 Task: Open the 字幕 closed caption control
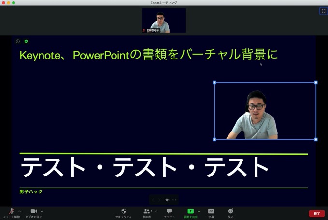[x=211, y=213]
